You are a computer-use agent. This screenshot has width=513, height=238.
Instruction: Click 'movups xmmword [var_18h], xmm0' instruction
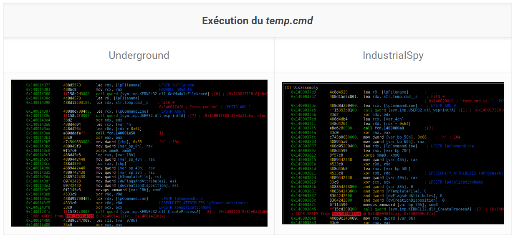point(129,190)
